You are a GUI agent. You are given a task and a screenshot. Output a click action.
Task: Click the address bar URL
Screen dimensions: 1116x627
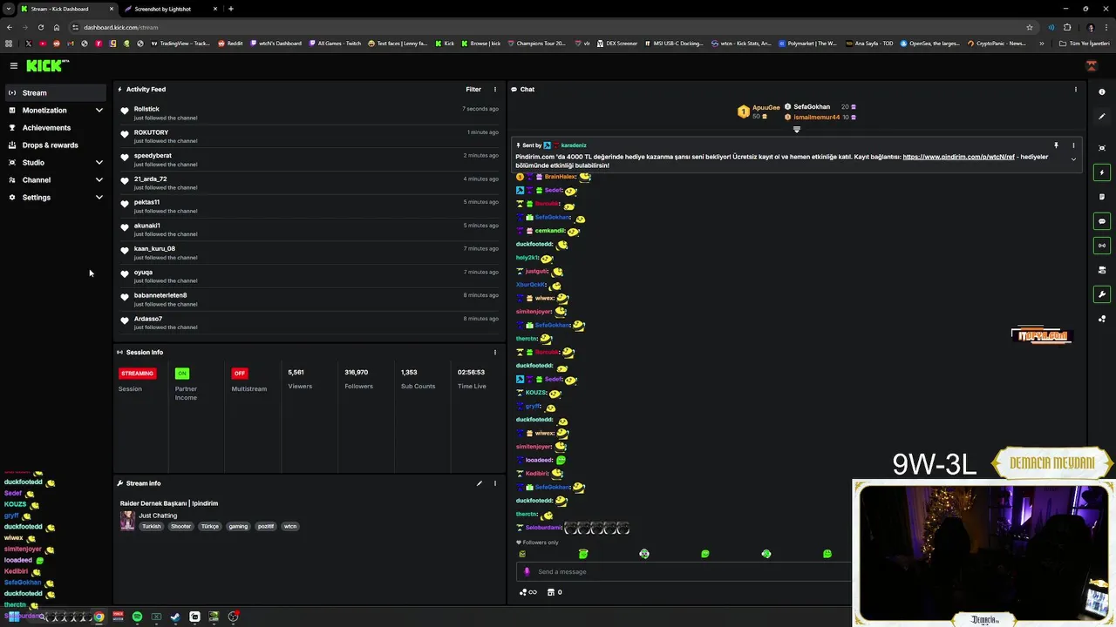point(121,27)
